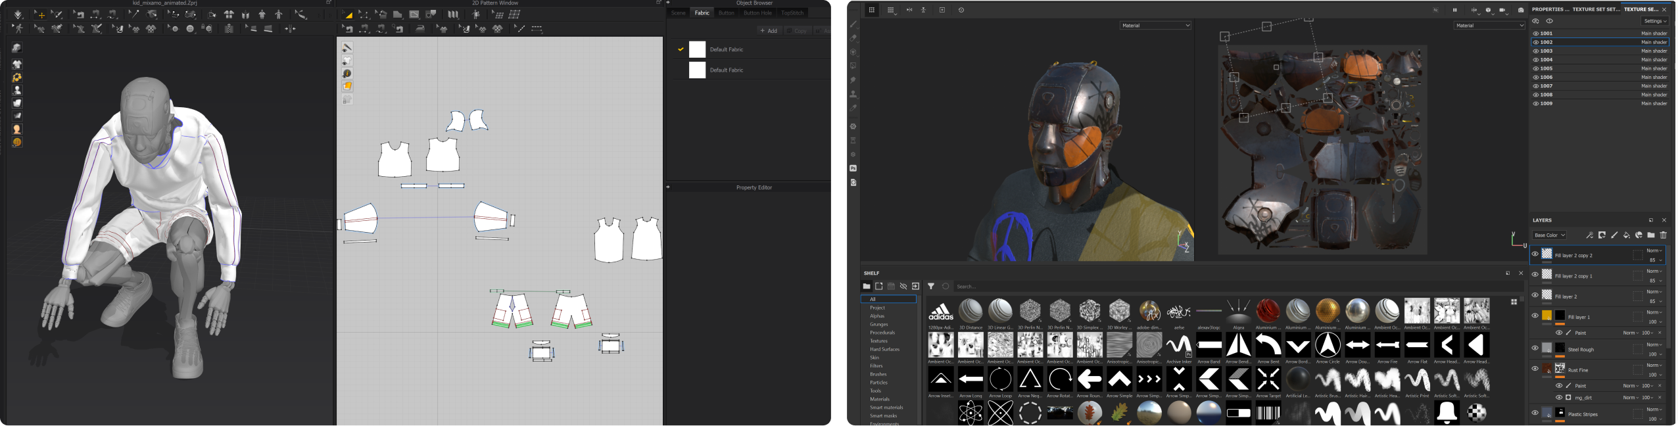Screen dimensions: 1678x426
Task: Click the first Default Fabric white swatch
Action: point(697,49)
